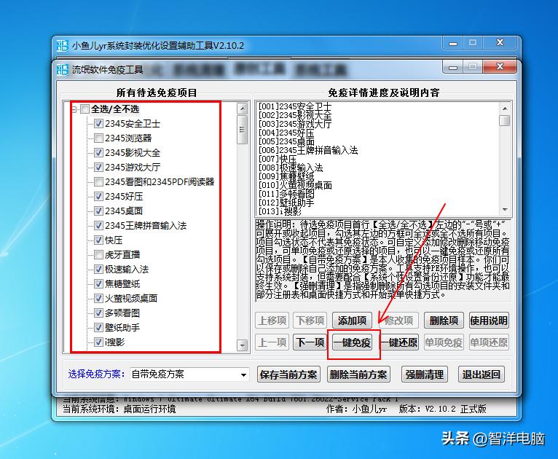The image size is (558, 459).
Task: Check the 2345浏览器 checkbox
Action: point(98,138)
